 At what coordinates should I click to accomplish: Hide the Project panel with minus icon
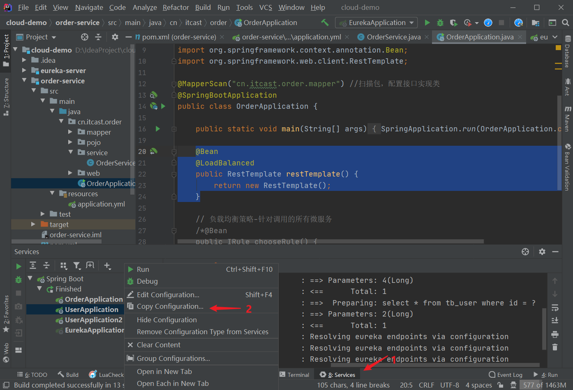[128, 37]
